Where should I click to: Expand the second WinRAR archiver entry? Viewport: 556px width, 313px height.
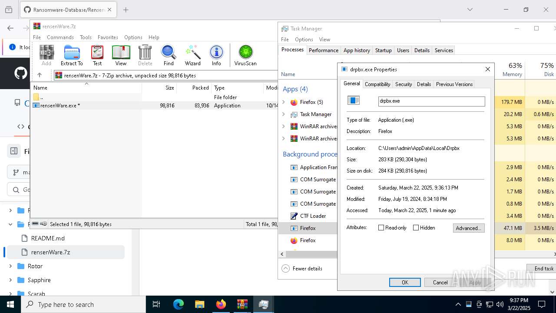pos(284,139)
